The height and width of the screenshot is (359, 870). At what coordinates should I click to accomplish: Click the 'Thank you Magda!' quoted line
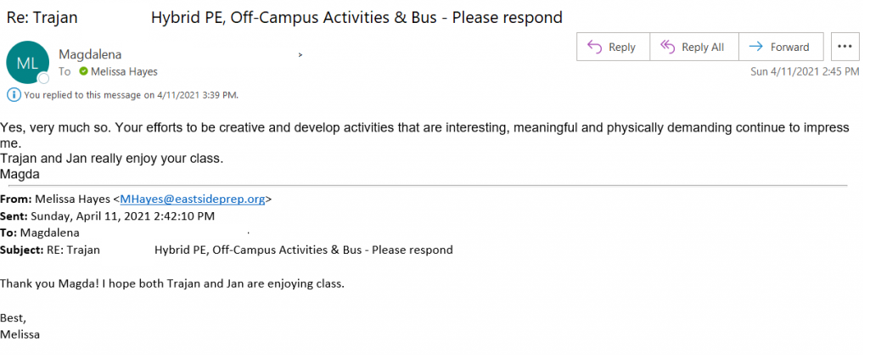tap(172, 283)
